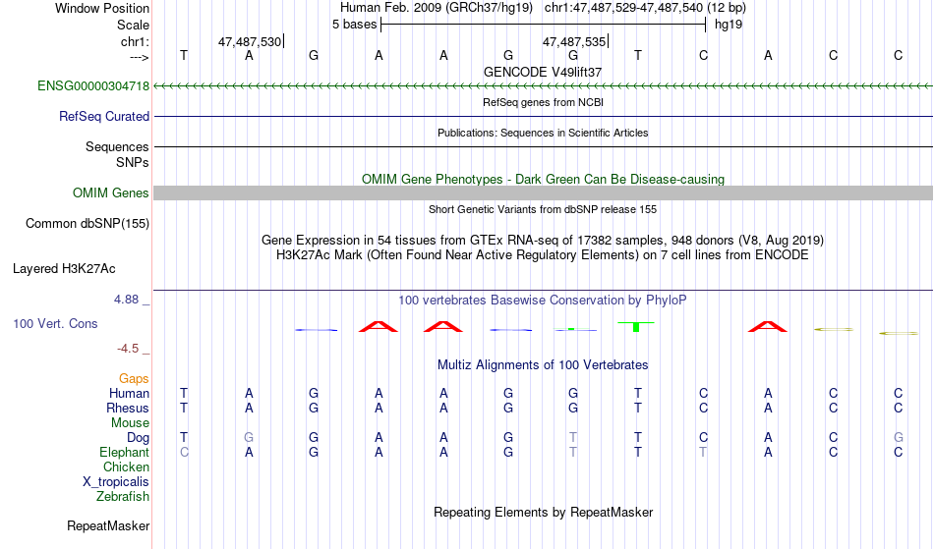Screen dimensions: 934x549
Task: Click the 47,487,530 position marker
Action: click(250, 41)
